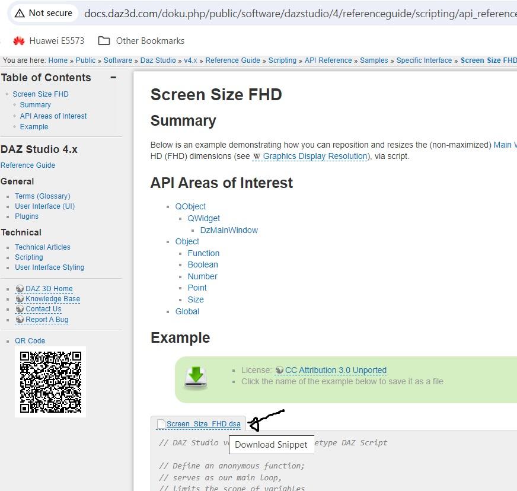This screenshot has height=491, width=517.
Task: Click the Knowledge Base globe icon
Action: (20, 299)
